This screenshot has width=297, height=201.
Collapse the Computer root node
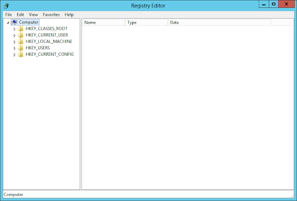coord(8,23)
